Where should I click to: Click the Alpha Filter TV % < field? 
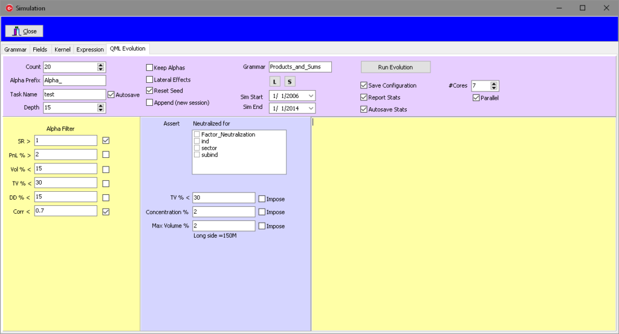coord(65,183)
